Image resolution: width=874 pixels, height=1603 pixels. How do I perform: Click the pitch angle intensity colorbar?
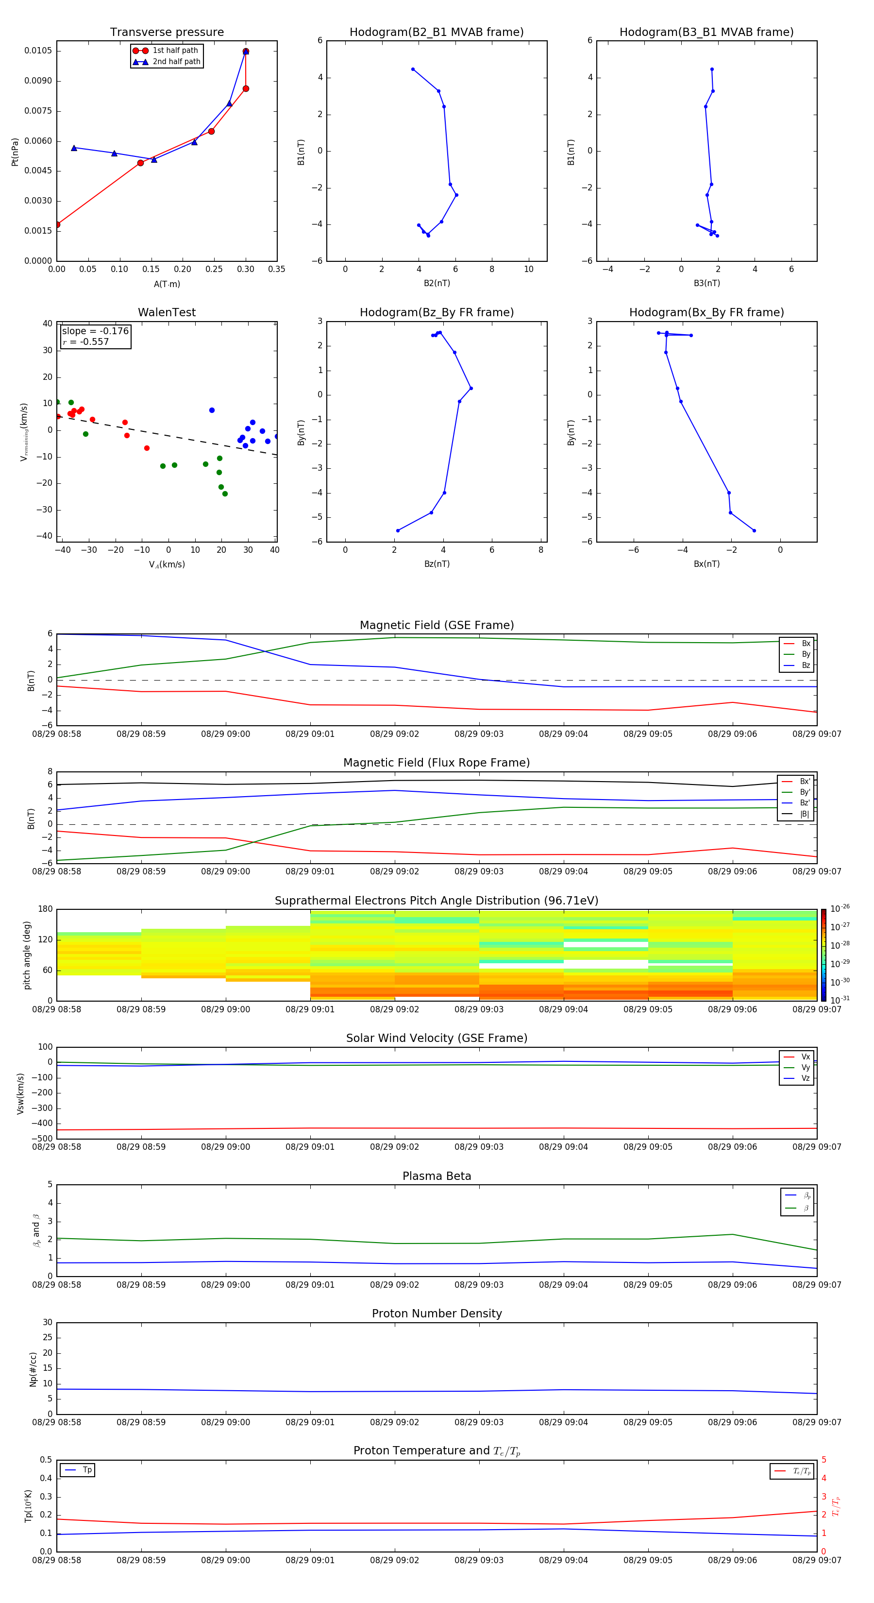[x=823, y=955]
